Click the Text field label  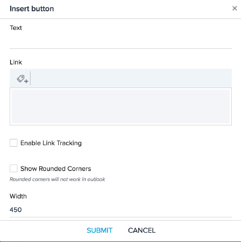[16, 28]
